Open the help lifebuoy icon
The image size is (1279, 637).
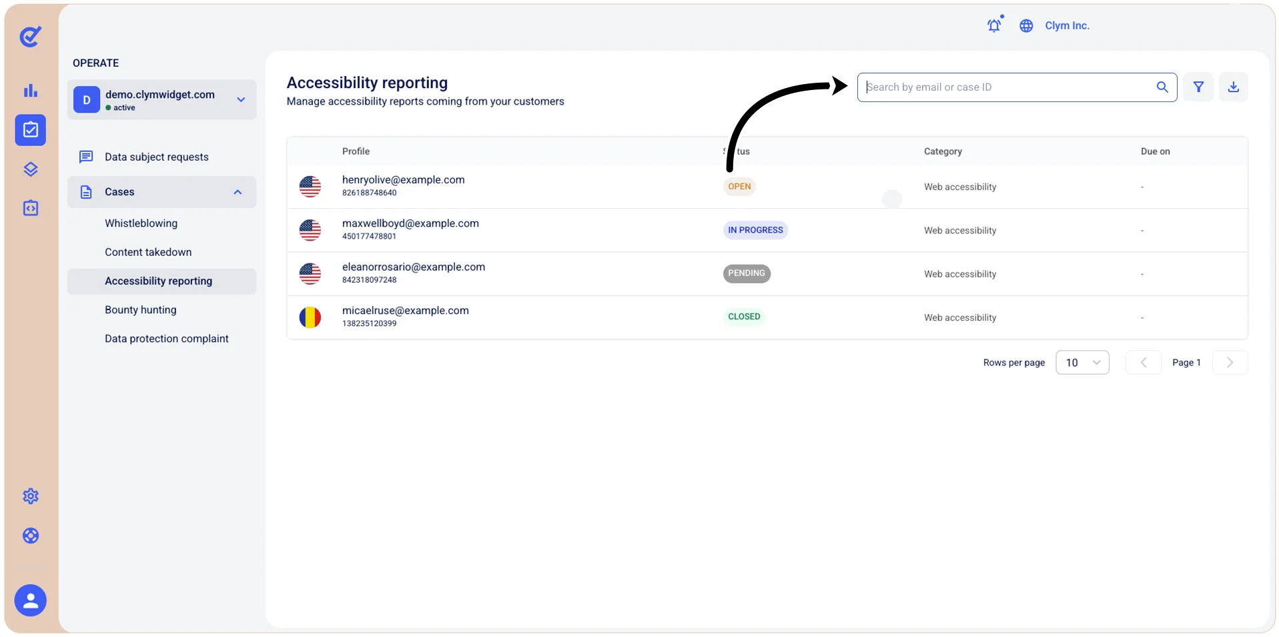click(x=31, y=536)
